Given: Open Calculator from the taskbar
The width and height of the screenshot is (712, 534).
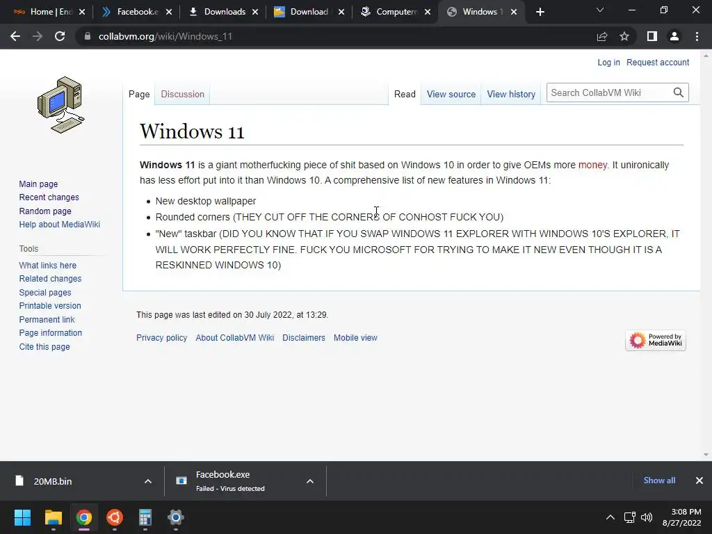Looking at the screenshot, I should pyautogui.click(x=145, y=517).
